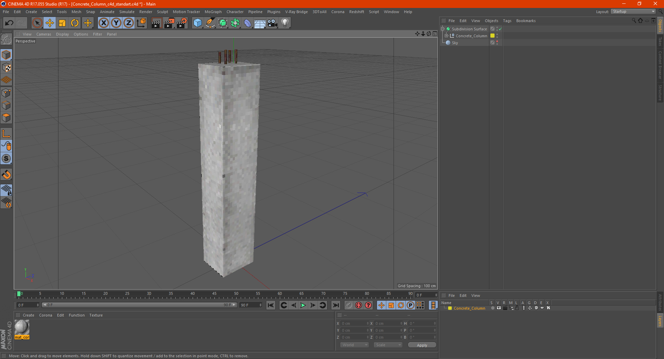Viewport: 664px width, 359px height.
Task: Play the animation forward
Action: [x=303, y=305]
